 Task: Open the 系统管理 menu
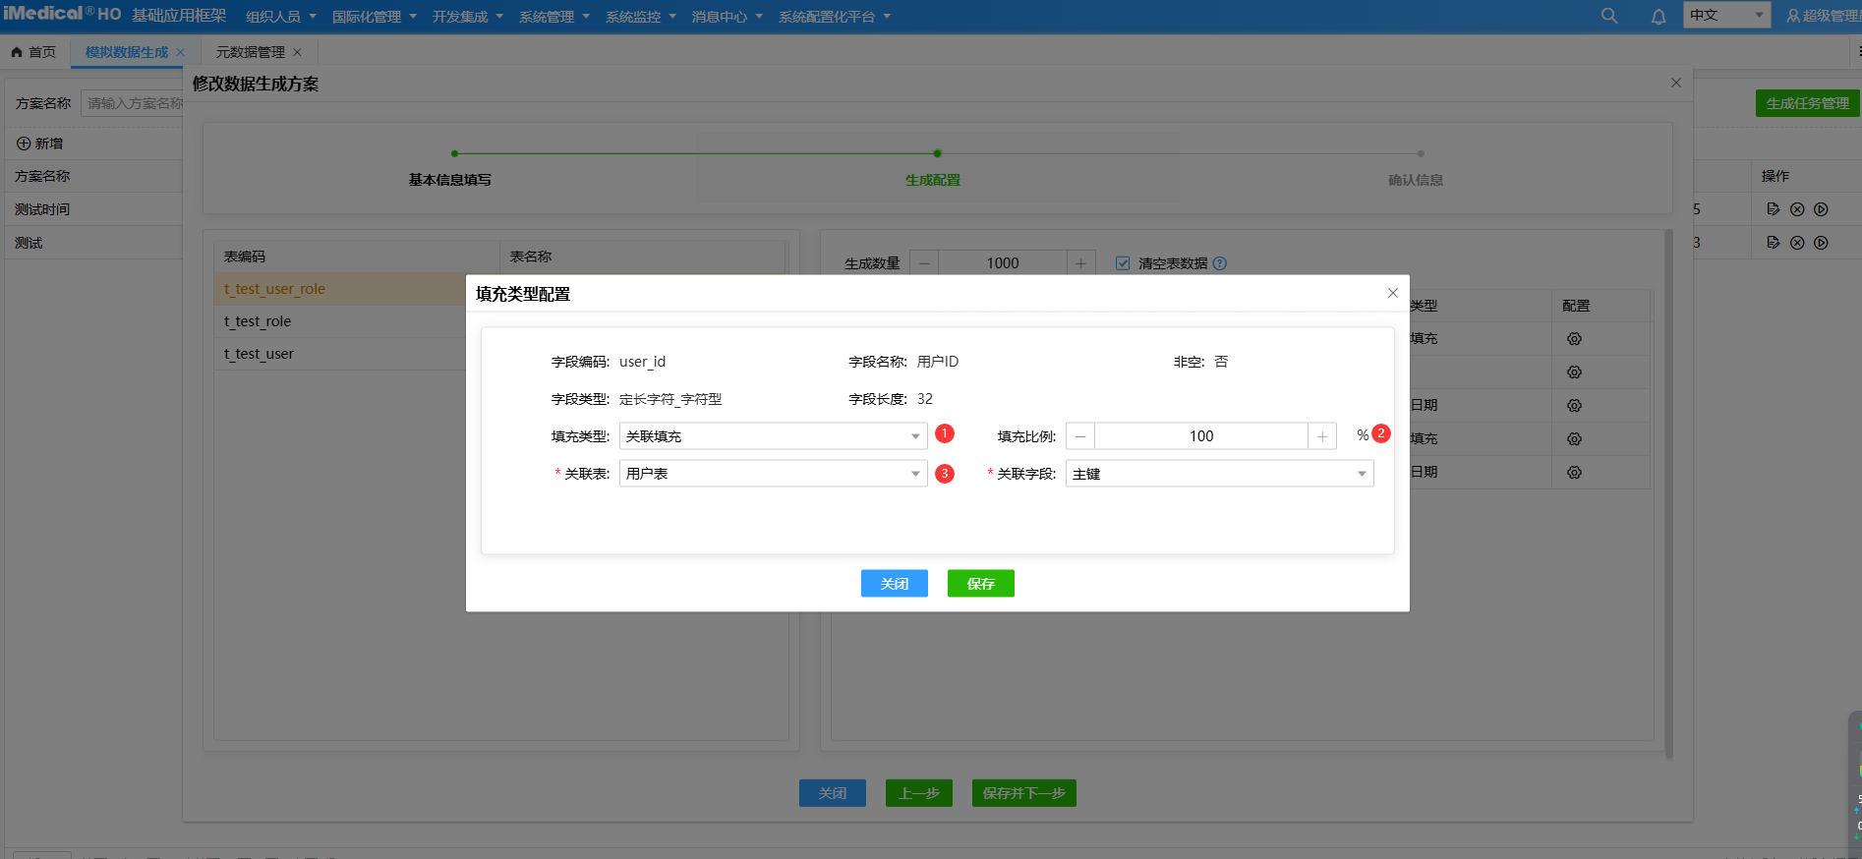pyautogui.click(x=553, y=17)
